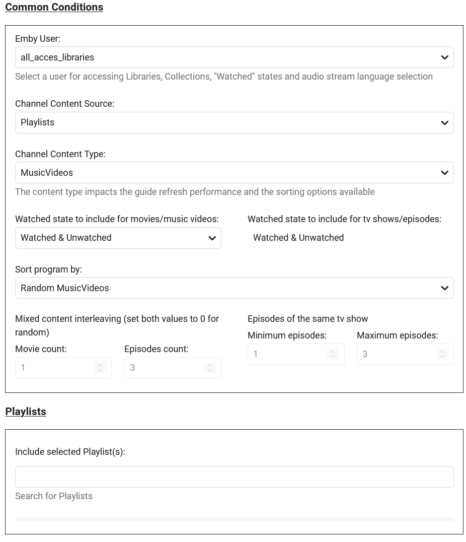Click the MusicVideos type chevron icon
The image size is (466, 542).
(x=444, y=173)
